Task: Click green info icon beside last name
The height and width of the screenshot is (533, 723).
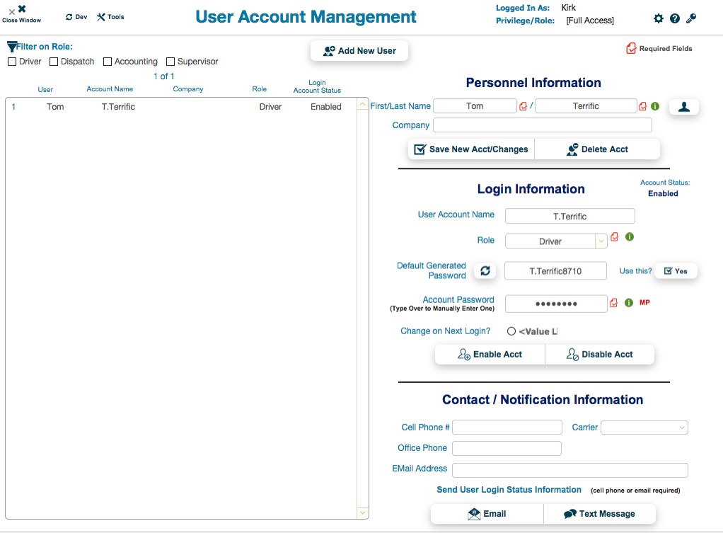Action: (x=655, y=106)
